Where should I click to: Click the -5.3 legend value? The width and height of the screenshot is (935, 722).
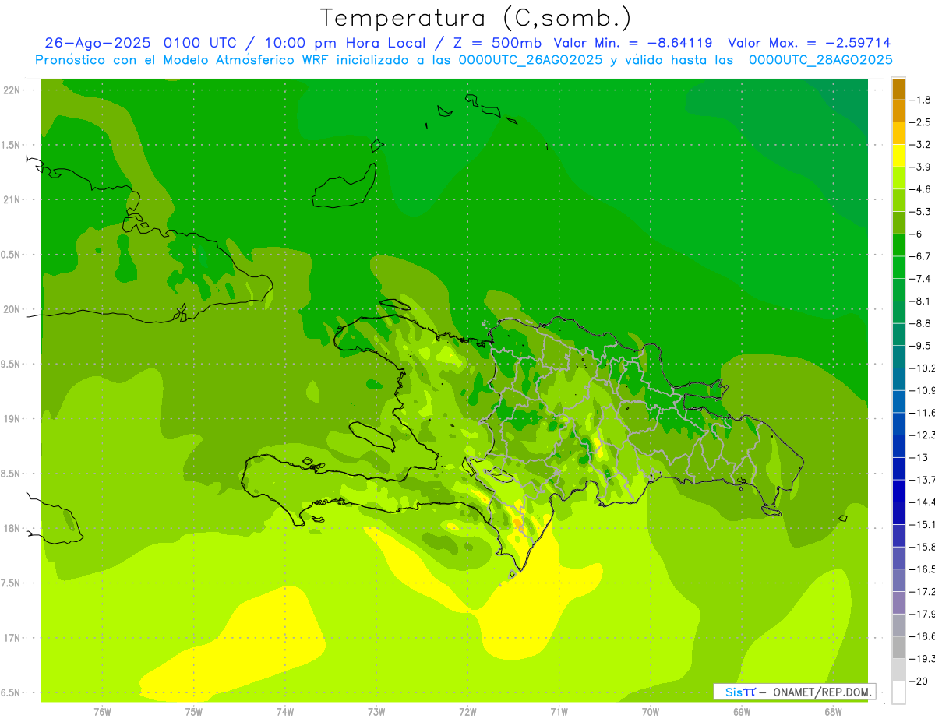pyautogui.click(x=921, y=212)
